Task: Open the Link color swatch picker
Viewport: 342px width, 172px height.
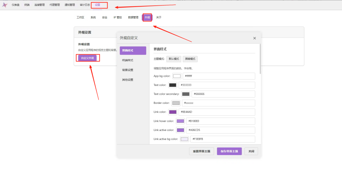Action: pos(173,112)
